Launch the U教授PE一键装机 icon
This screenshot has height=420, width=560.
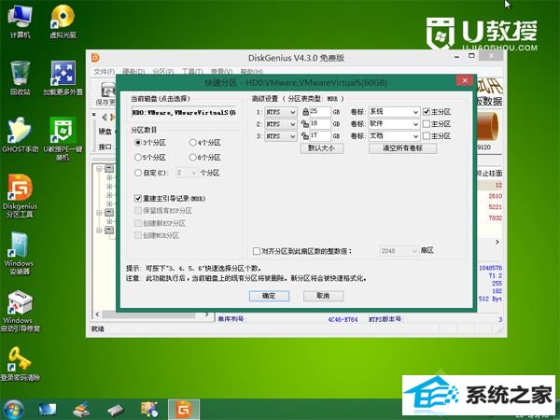click(63, 138)
